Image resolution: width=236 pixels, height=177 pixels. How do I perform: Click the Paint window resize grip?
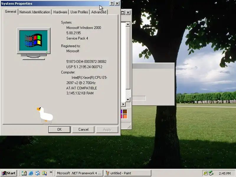pyautogui.click(x=129, y=127)
